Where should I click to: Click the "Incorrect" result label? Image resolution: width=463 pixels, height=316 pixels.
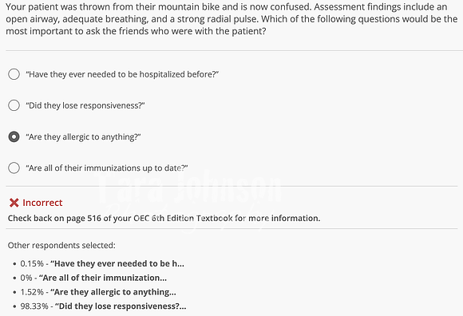click(42, 203)
